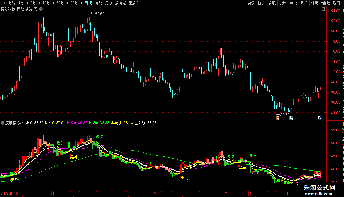Expand indicator dropdown beside 股朋指标网
Screen dimensions: 344x197
(2, 123)
